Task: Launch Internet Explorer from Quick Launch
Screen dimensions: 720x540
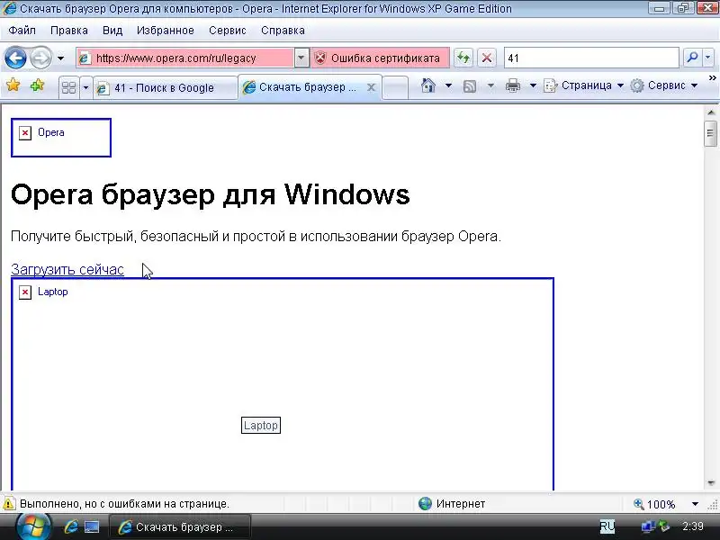Action: click(71, 526)
